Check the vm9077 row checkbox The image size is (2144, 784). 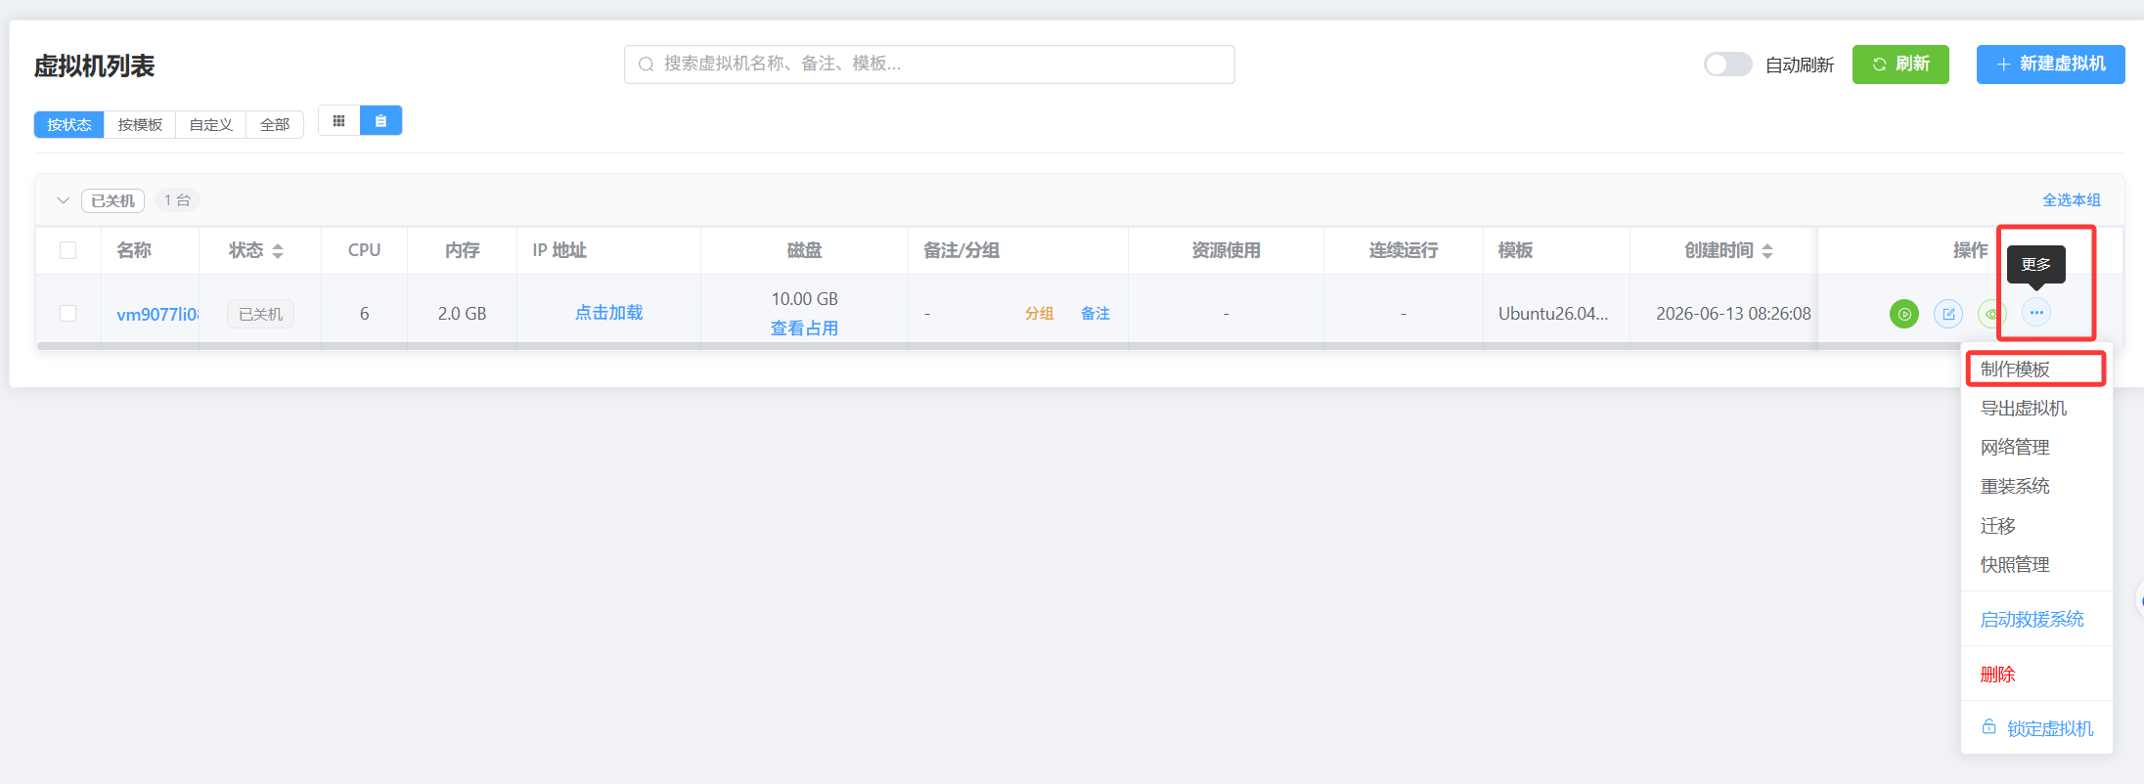(67, 313)
